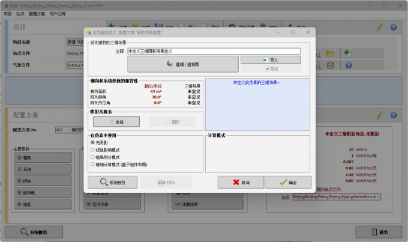
Task: Open the 项目 menu in main window
Action: click(8, 14)
